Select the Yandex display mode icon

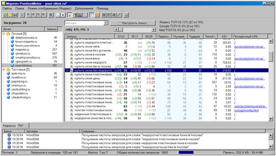point(69,15)
